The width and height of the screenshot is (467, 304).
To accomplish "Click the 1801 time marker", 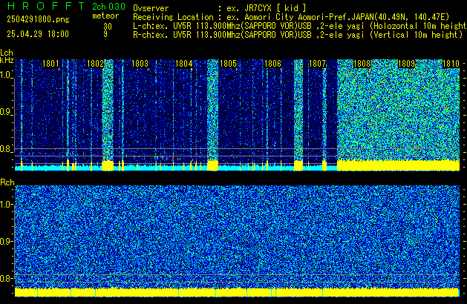I will (51, 64).
